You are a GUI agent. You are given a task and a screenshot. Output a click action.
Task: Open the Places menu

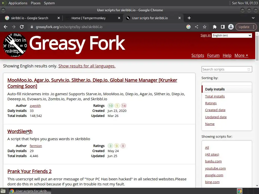pos(36,3)
